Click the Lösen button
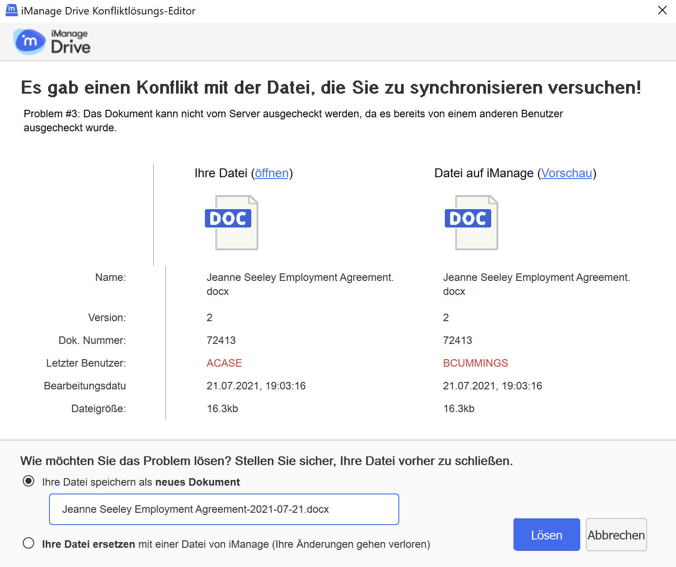The image size is (676, 567). (x=546, y=535)
